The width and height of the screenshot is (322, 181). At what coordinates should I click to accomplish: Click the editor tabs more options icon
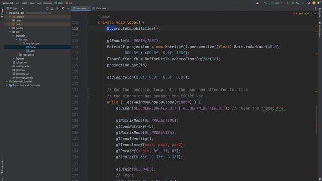point(315,8)
